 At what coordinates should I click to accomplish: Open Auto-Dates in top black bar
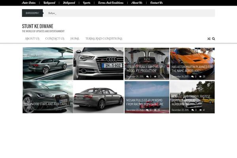pos(29,3)
